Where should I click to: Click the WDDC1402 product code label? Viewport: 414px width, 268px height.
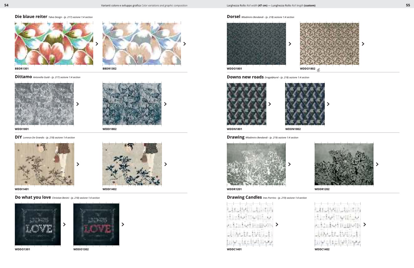(322, 249)
